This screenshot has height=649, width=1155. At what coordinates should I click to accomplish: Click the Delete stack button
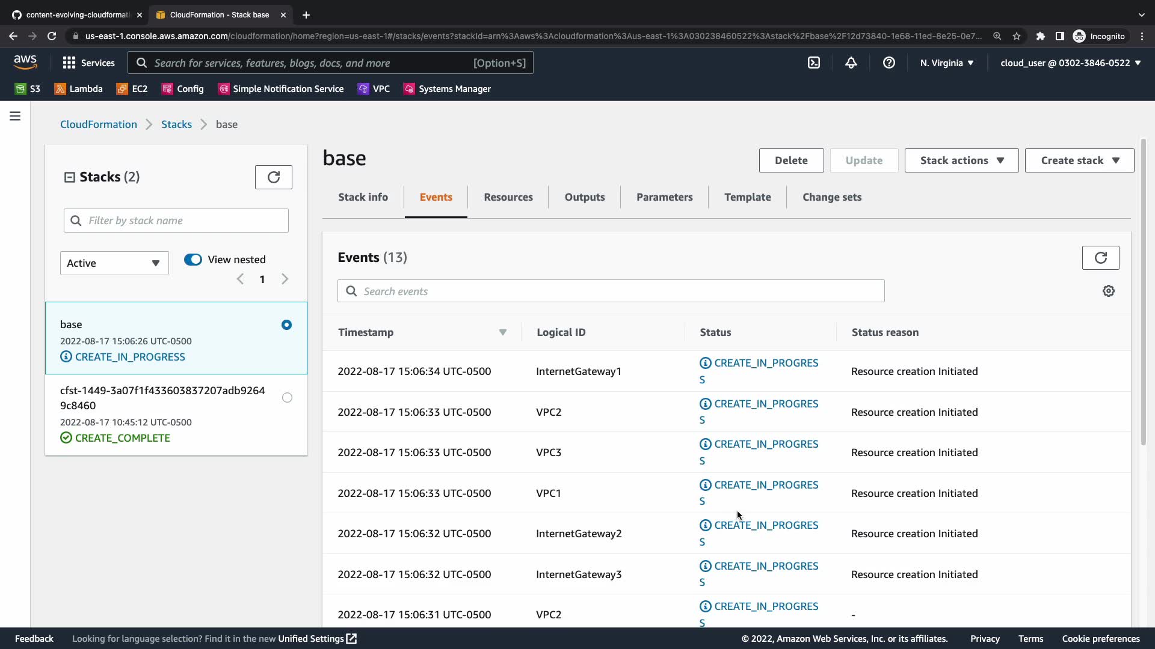pos(790,160)
